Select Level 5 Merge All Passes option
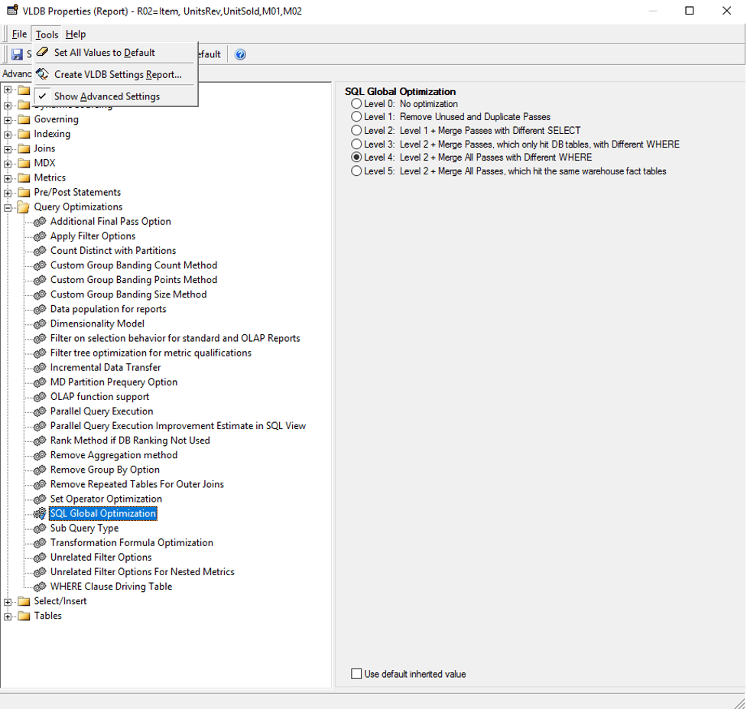Screen dimensions: 747x709 [x=356, y=171]
